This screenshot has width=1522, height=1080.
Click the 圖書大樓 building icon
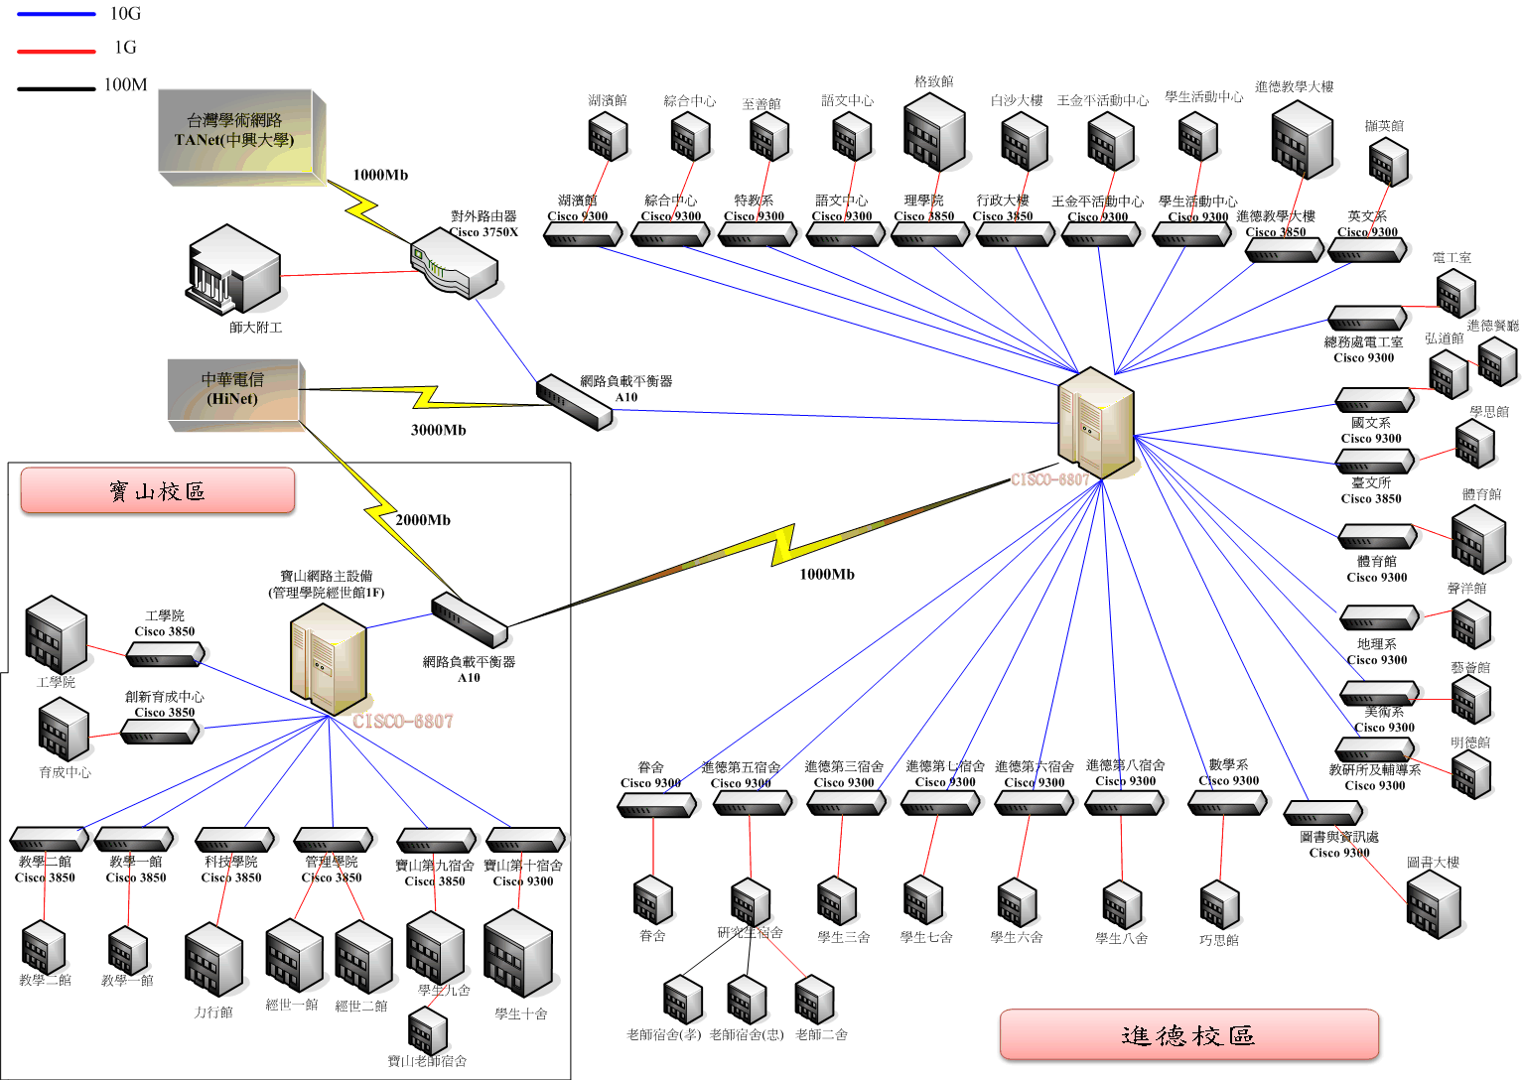click(1434, 905)
